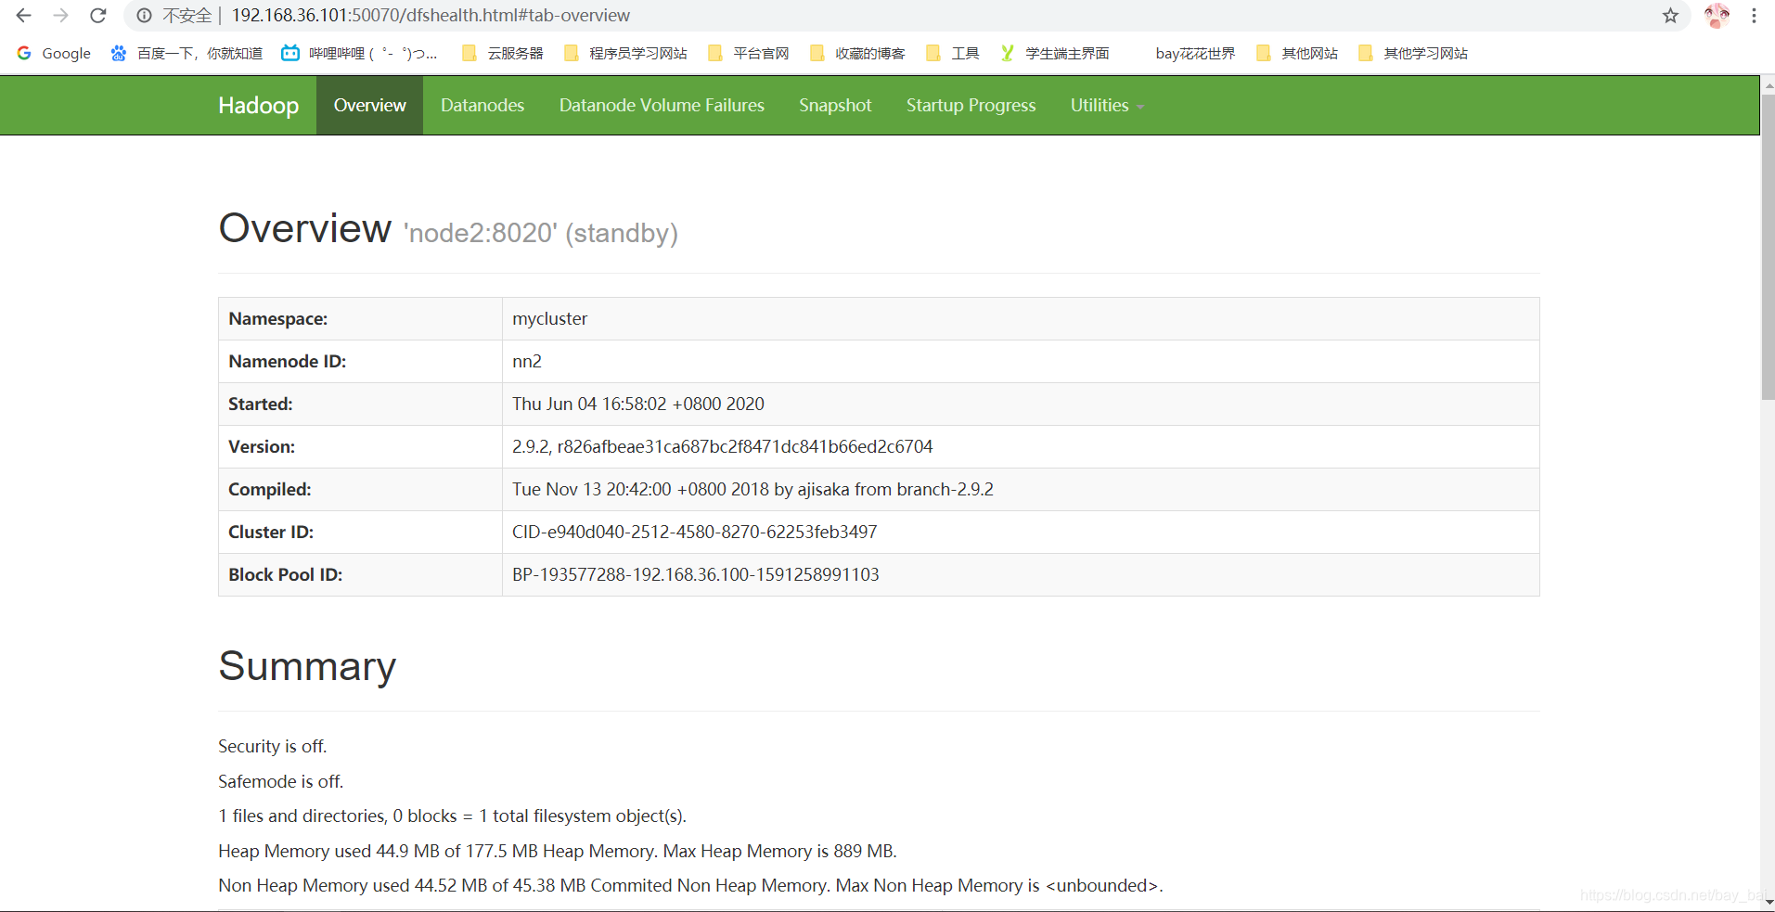Open the Google bookmark

tap(54, 53)
